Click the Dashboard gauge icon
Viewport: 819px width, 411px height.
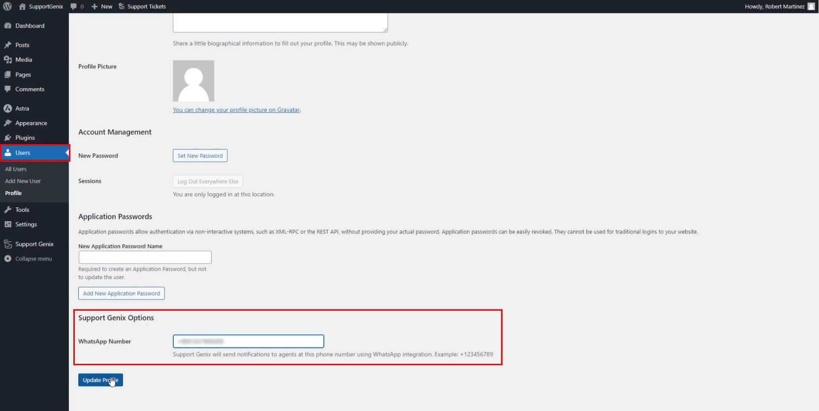pos(8,26)
